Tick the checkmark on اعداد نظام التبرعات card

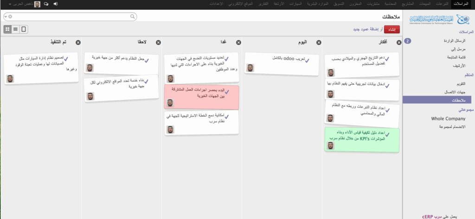pos(387,110)
